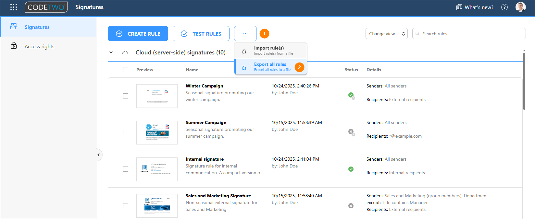The width and height of the screenshot is (535, 219).
Task: Click the Status column header
Action: point(351,70)
